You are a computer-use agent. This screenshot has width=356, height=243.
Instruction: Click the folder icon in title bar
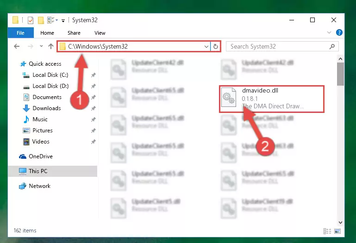[x=15, y=20]
